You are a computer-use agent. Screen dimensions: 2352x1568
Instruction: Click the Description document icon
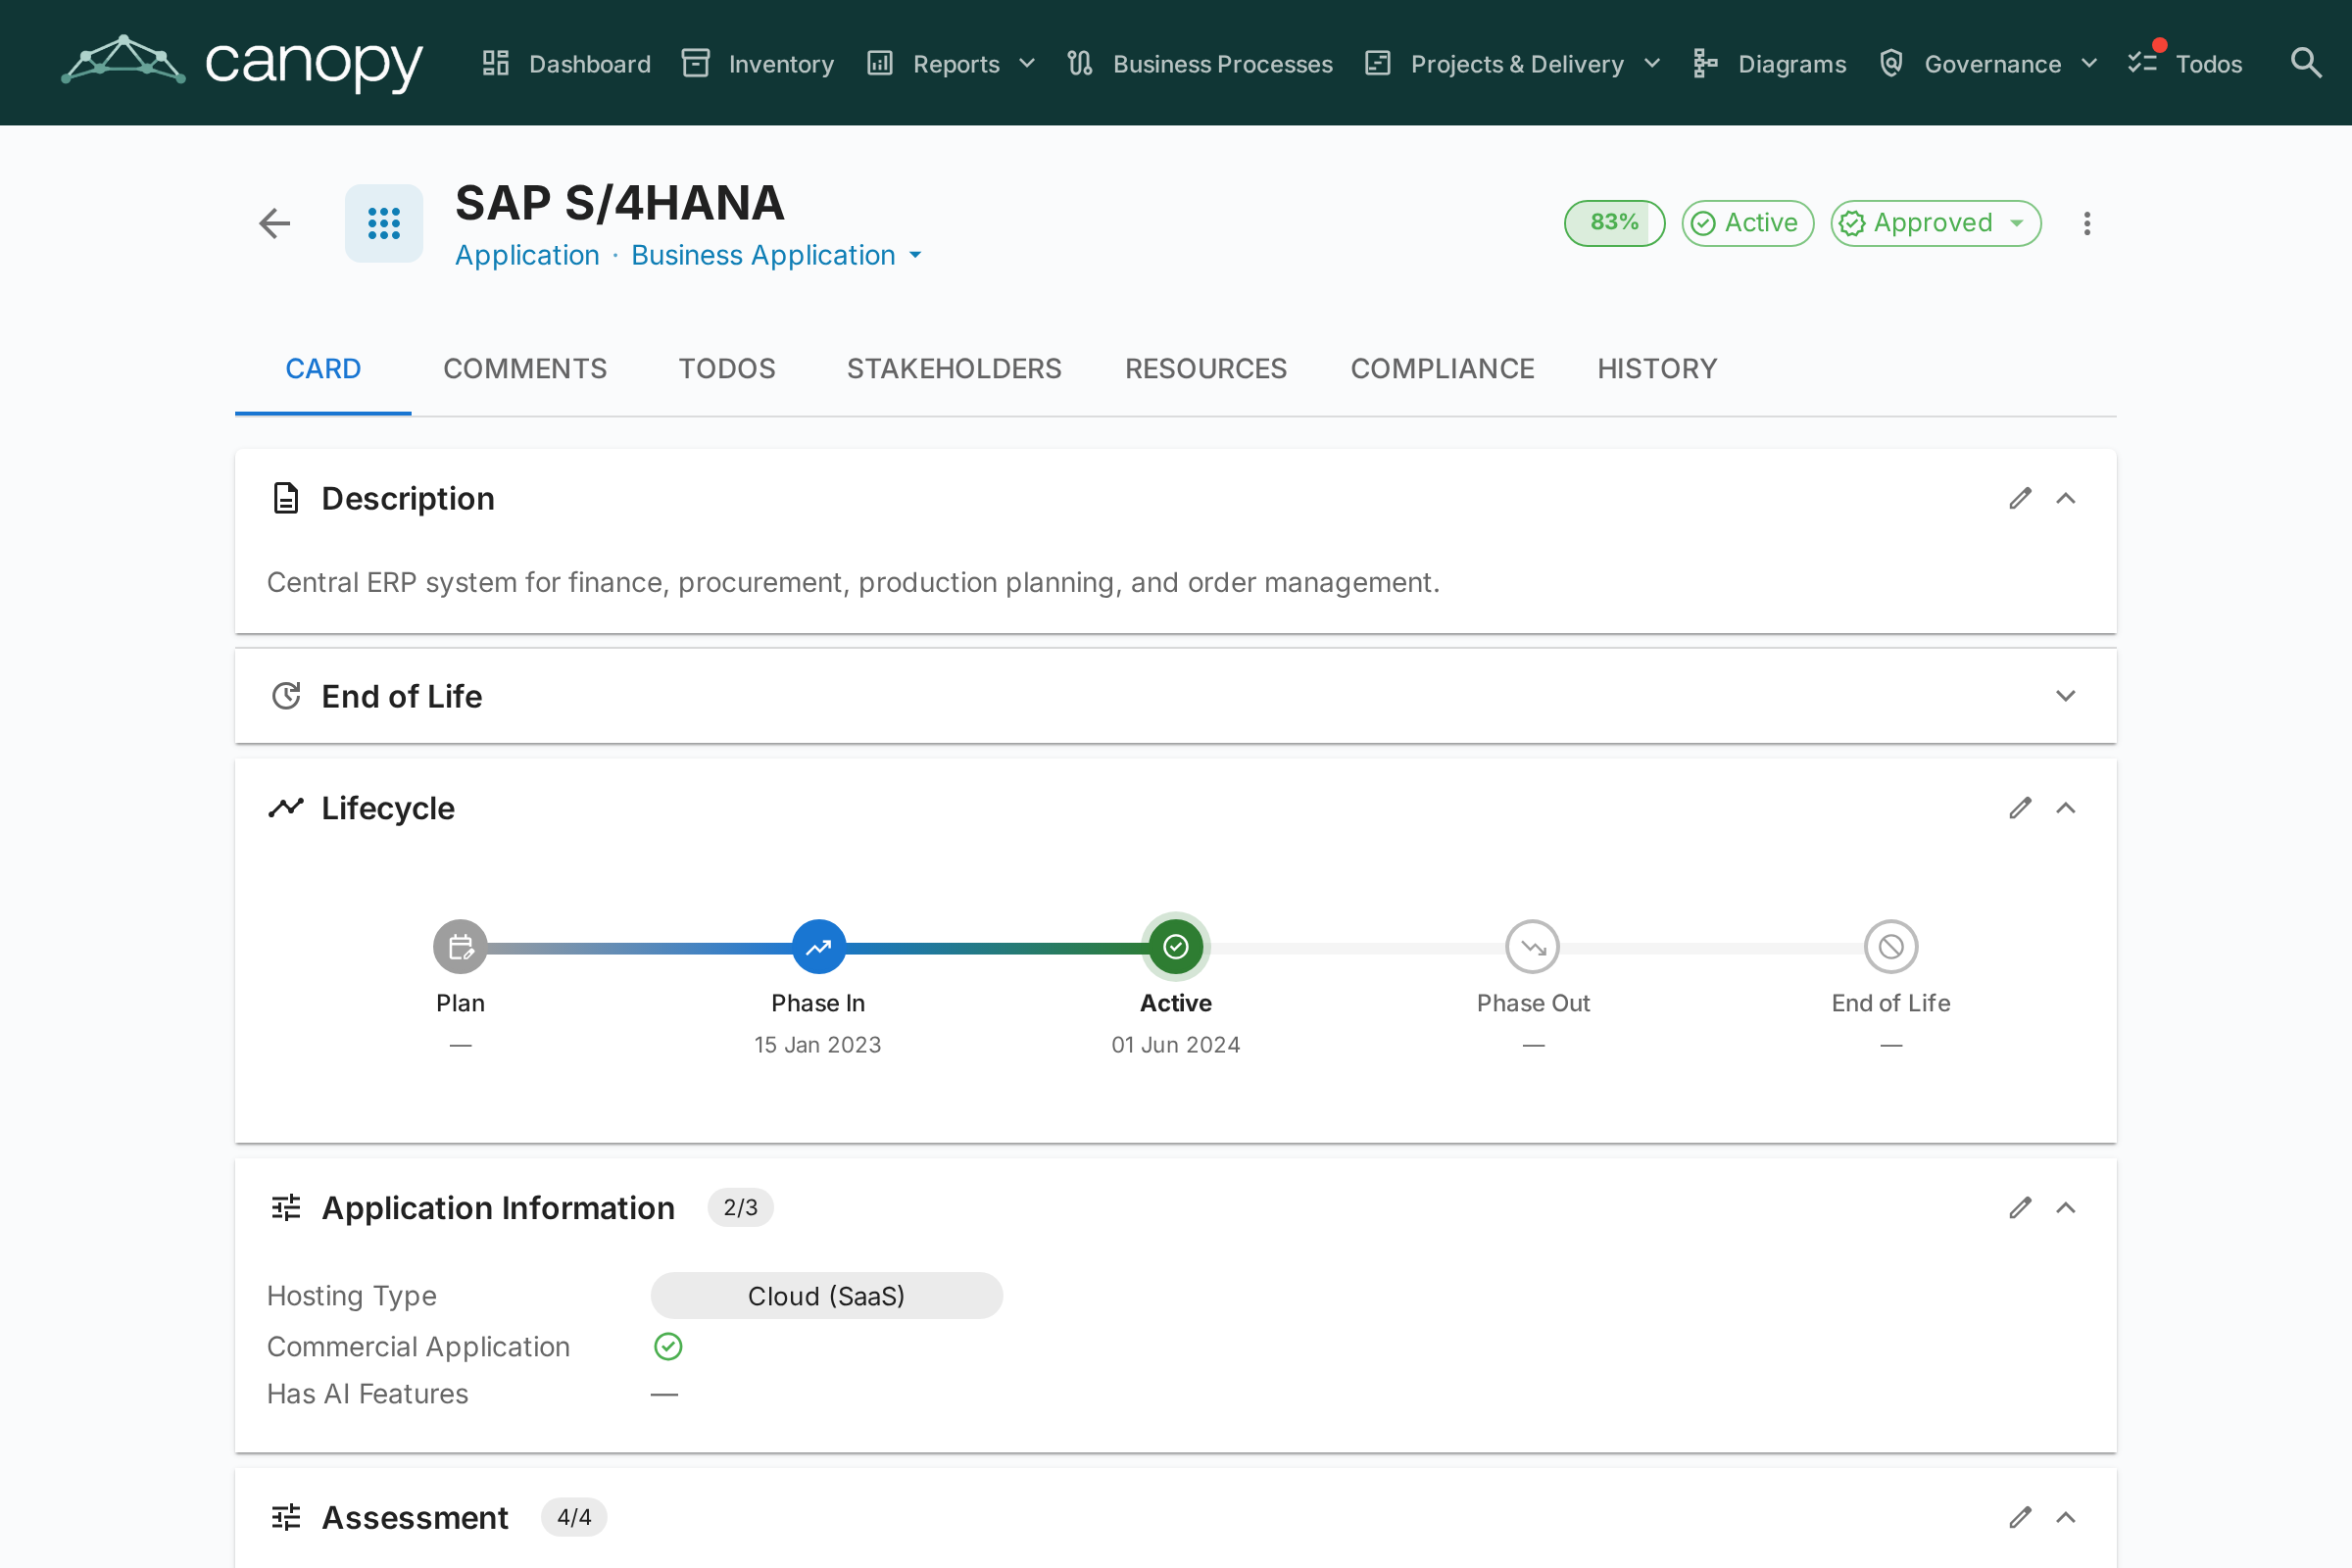[286, 498]
